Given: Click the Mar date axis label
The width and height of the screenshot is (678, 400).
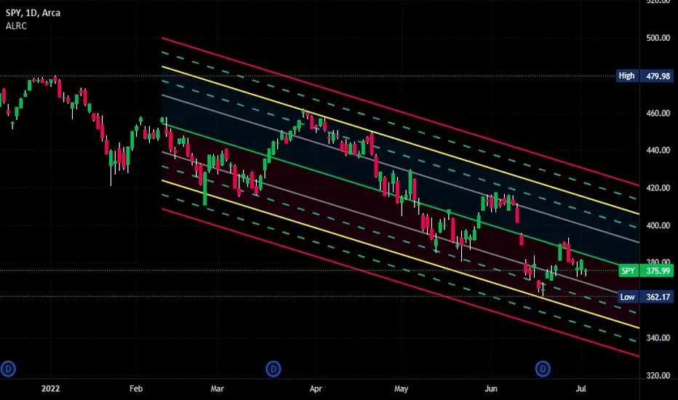Looking at the screenshot, I should click(x=217, y=389).
